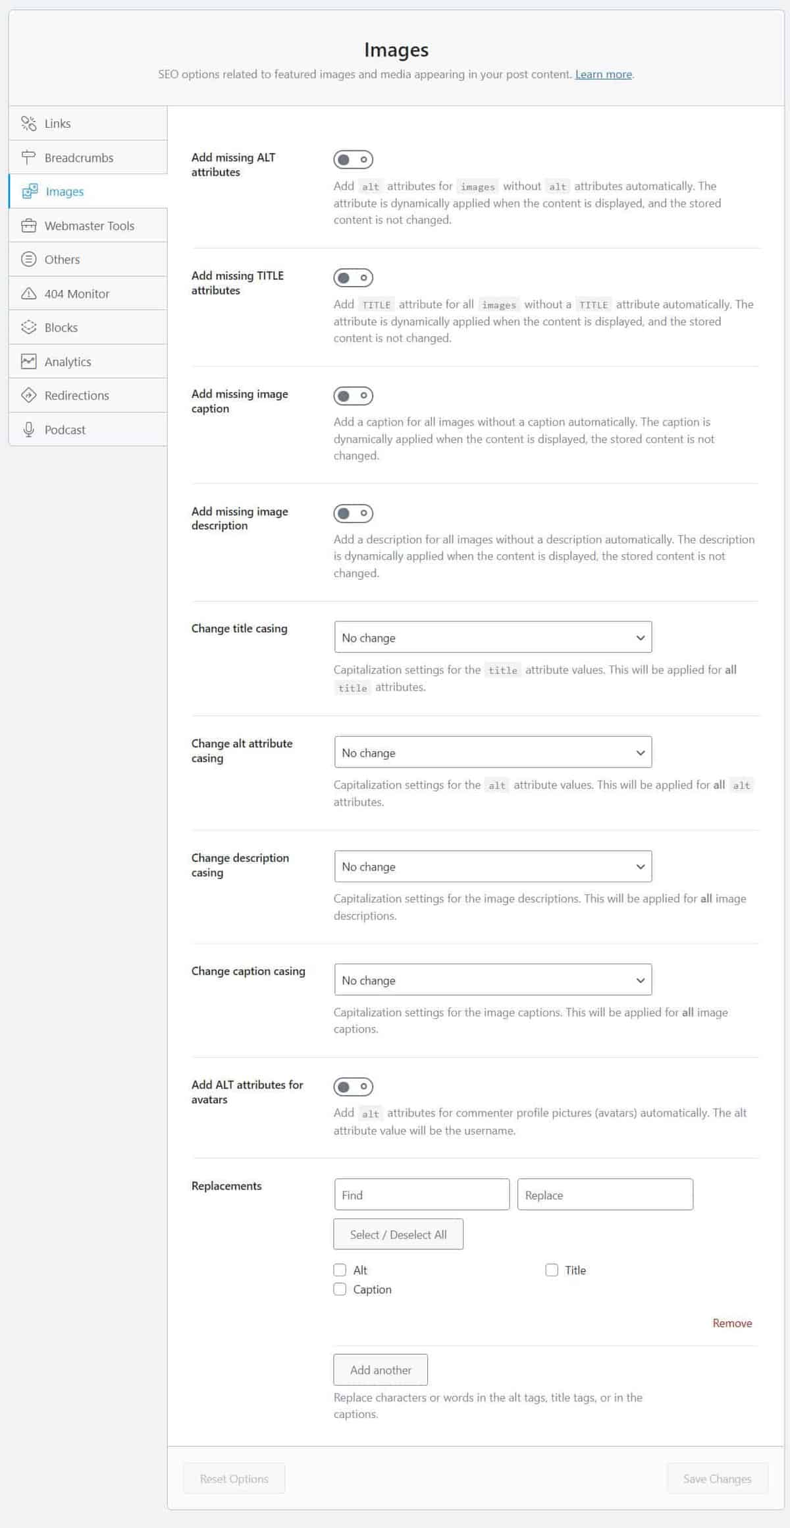This screenshot has height=1528, width=790.
Task: Switch to the Redirections tab
Action: (76, 395)
